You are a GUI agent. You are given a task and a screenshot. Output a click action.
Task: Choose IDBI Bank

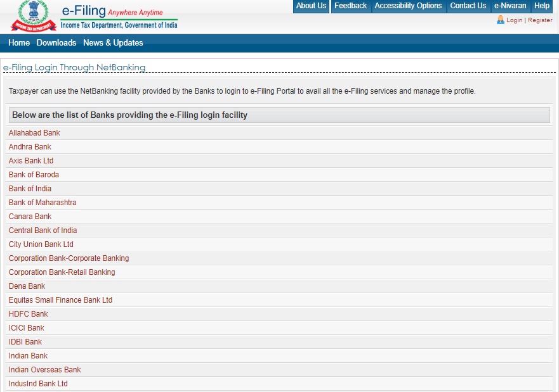[x=25, y=341]
